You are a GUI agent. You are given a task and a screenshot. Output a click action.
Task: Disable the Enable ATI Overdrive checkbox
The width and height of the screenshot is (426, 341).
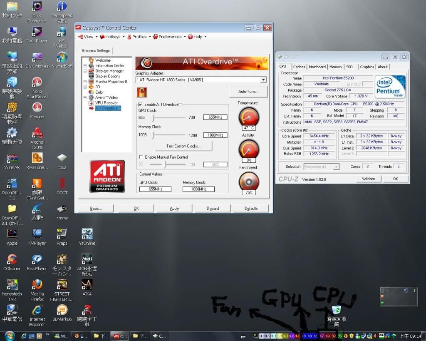pyautogui.click(x=140, y=105)
